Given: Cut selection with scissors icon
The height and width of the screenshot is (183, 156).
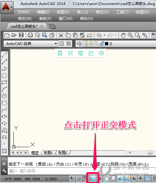Looking at the screenshot, I should tap(61, 35).
